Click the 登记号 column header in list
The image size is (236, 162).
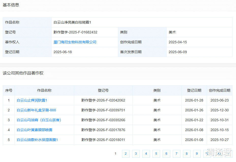[103, 90]
